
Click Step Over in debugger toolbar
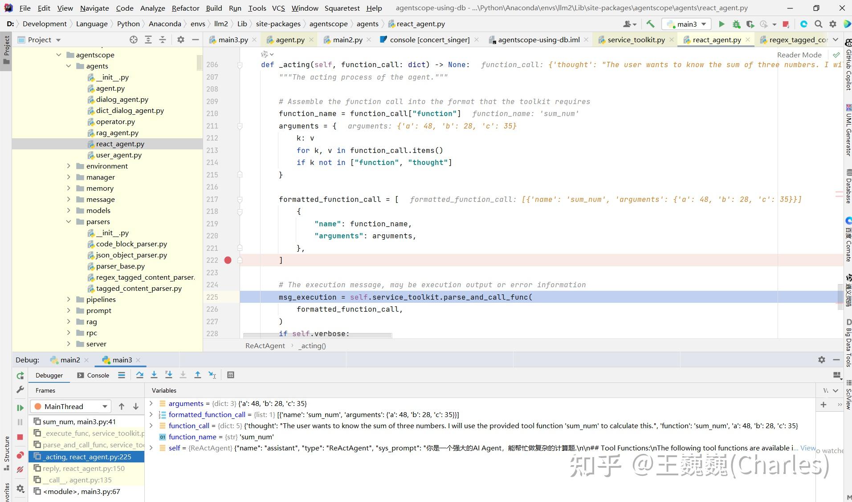click(x=139, y=375)
